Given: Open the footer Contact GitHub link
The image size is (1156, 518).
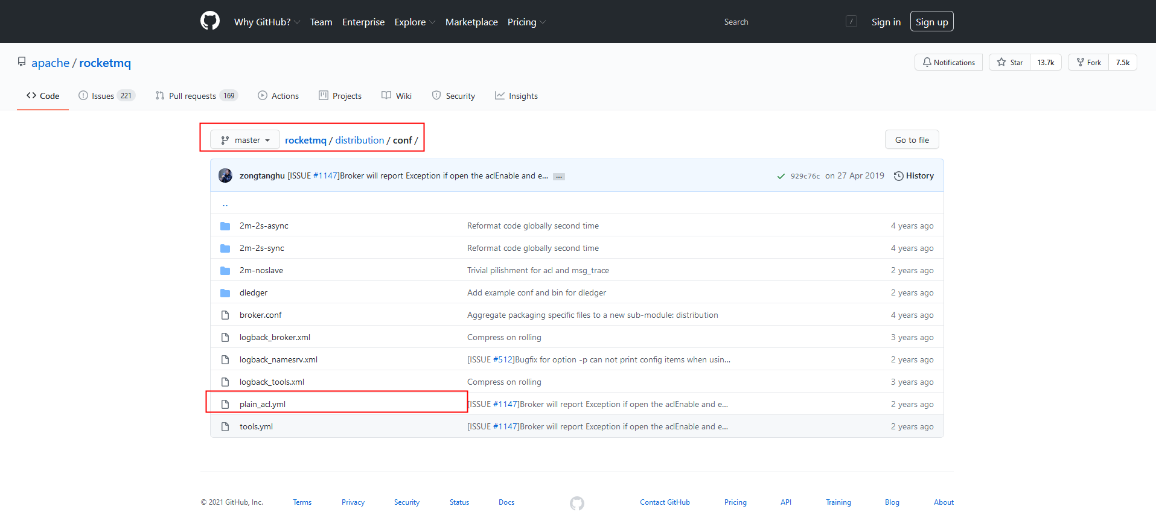Looking at the screenshot, I should [665, 502].
